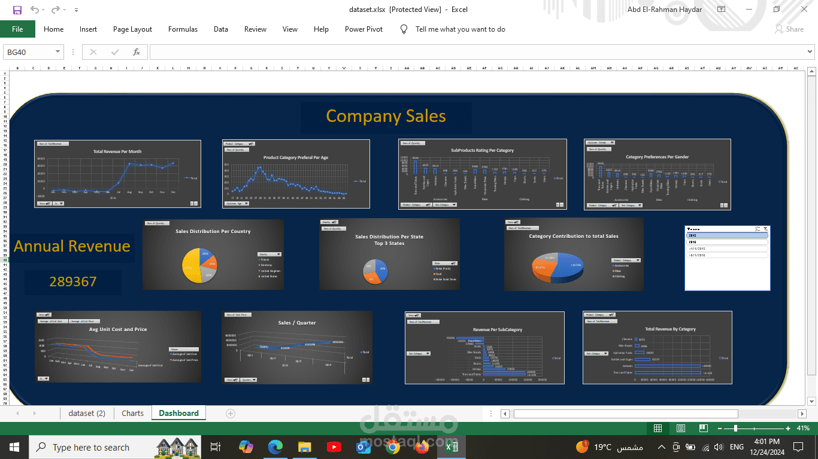
Task: Open the Review tab
Action: point(255,29)
